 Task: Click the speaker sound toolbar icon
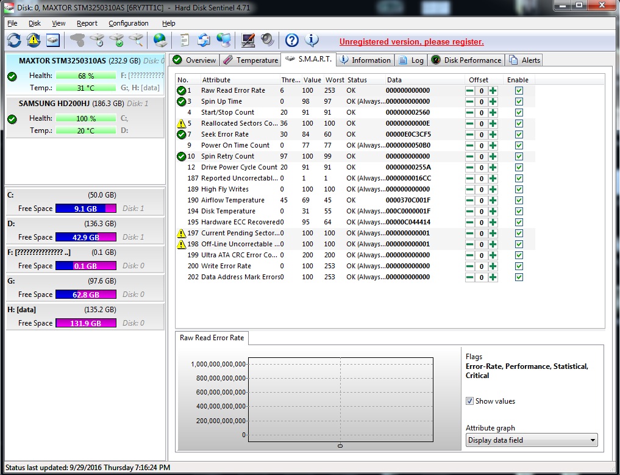(267, 40)
